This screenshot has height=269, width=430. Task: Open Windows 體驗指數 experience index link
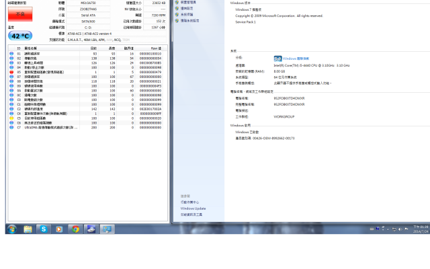tap(296, 59)
